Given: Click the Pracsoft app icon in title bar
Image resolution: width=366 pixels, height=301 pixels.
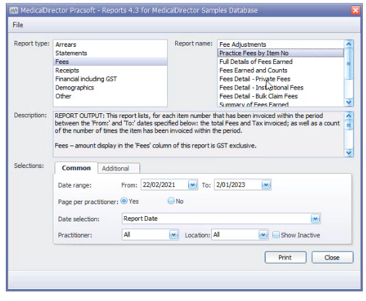Looking at the screenshot, I should pos(14,11).
